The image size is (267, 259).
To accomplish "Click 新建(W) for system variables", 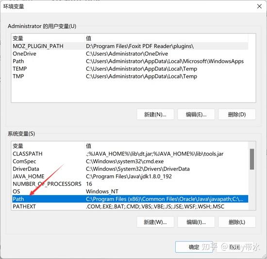I will (x=155, y=222).
